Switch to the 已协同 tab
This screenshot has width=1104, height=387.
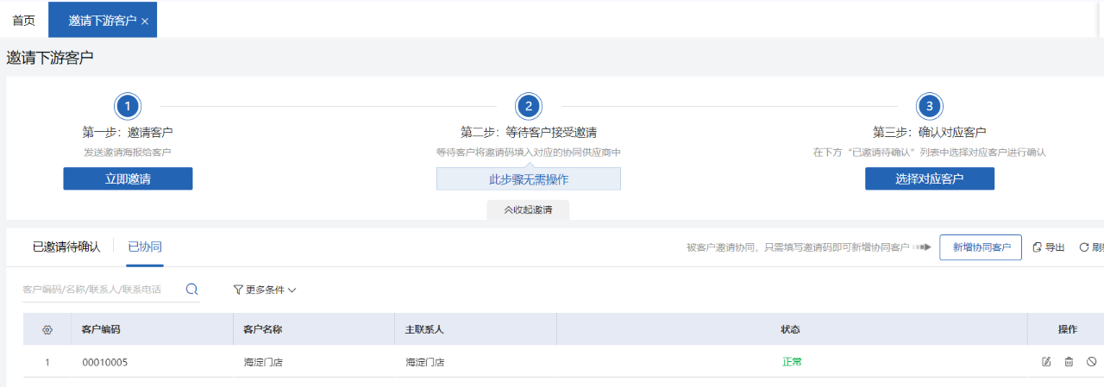click(x=145, y=247)
